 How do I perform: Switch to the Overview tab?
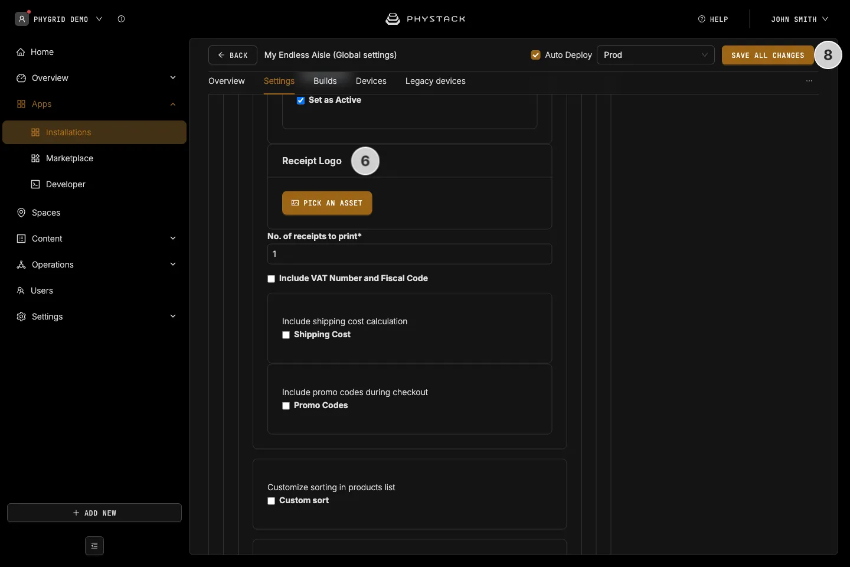pyautogui.click(x=227, y=81)
